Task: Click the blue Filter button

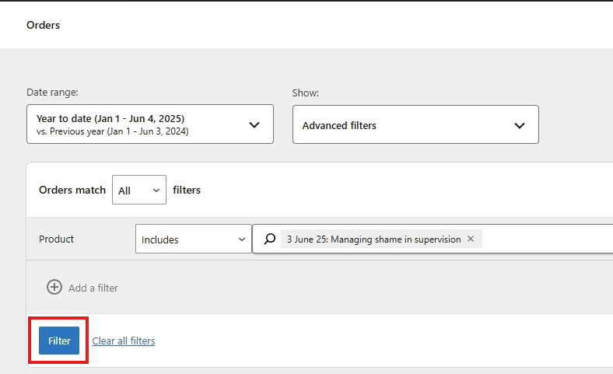Action: 59,341
